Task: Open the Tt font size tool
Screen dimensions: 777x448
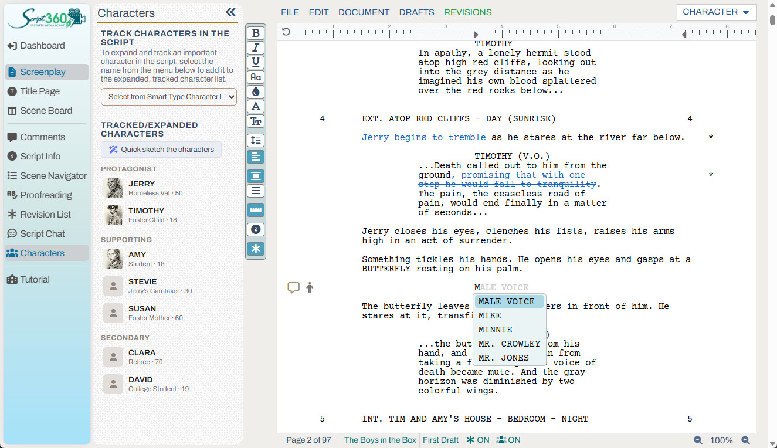Action: 255,121
